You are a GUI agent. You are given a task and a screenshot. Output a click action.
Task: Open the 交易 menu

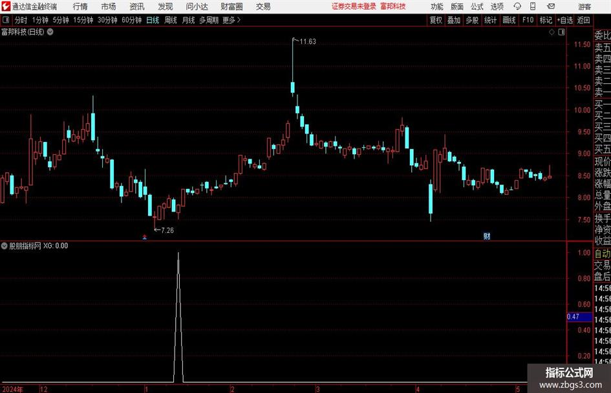263,6
